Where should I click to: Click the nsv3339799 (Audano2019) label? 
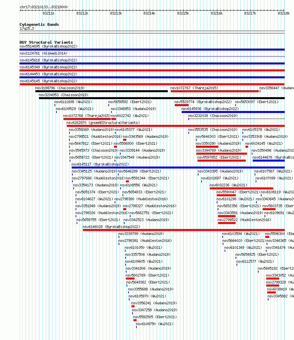[141, 234]
